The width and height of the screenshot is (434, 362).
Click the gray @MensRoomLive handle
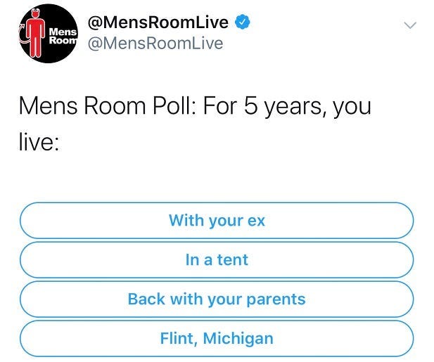155,44
